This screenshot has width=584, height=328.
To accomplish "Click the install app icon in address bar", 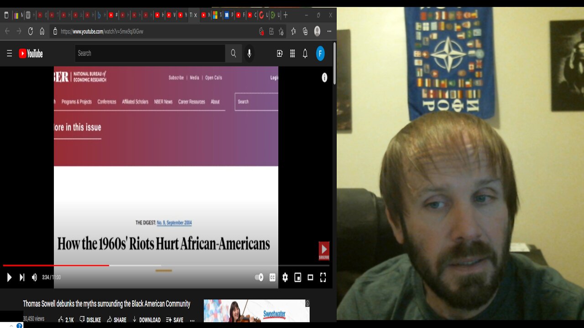I will 271,31.
